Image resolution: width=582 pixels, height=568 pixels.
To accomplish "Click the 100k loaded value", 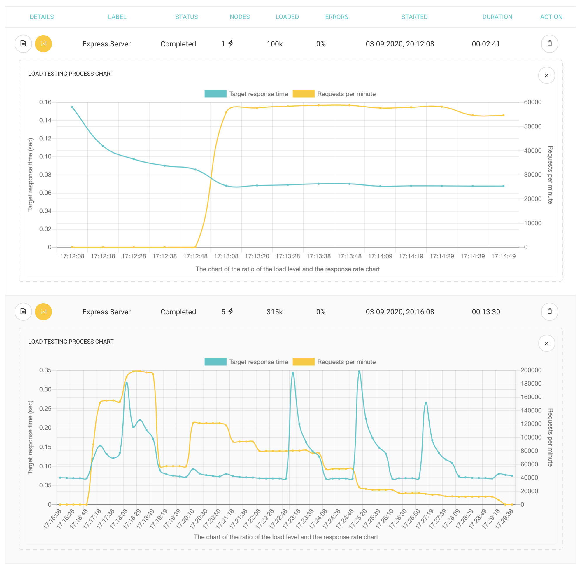I will (274, 44).
